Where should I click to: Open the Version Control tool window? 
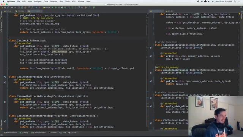click(x=38, y=133)
